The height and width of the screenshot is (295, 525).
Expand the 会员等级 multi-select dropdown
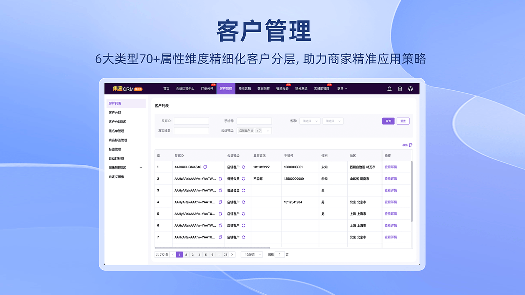[268, 131]
